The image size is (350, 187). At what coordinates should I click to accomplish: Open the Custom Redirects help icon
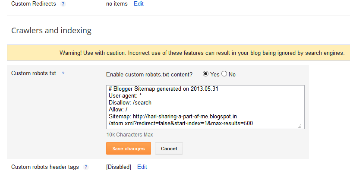63,4
